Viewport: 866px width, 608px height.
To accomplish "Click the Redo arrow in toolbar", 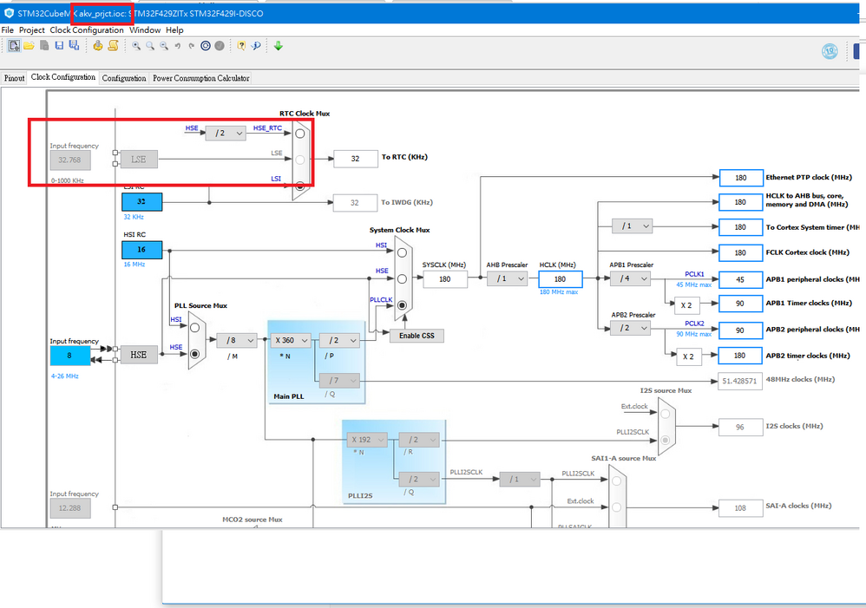I will click(192, 46).
